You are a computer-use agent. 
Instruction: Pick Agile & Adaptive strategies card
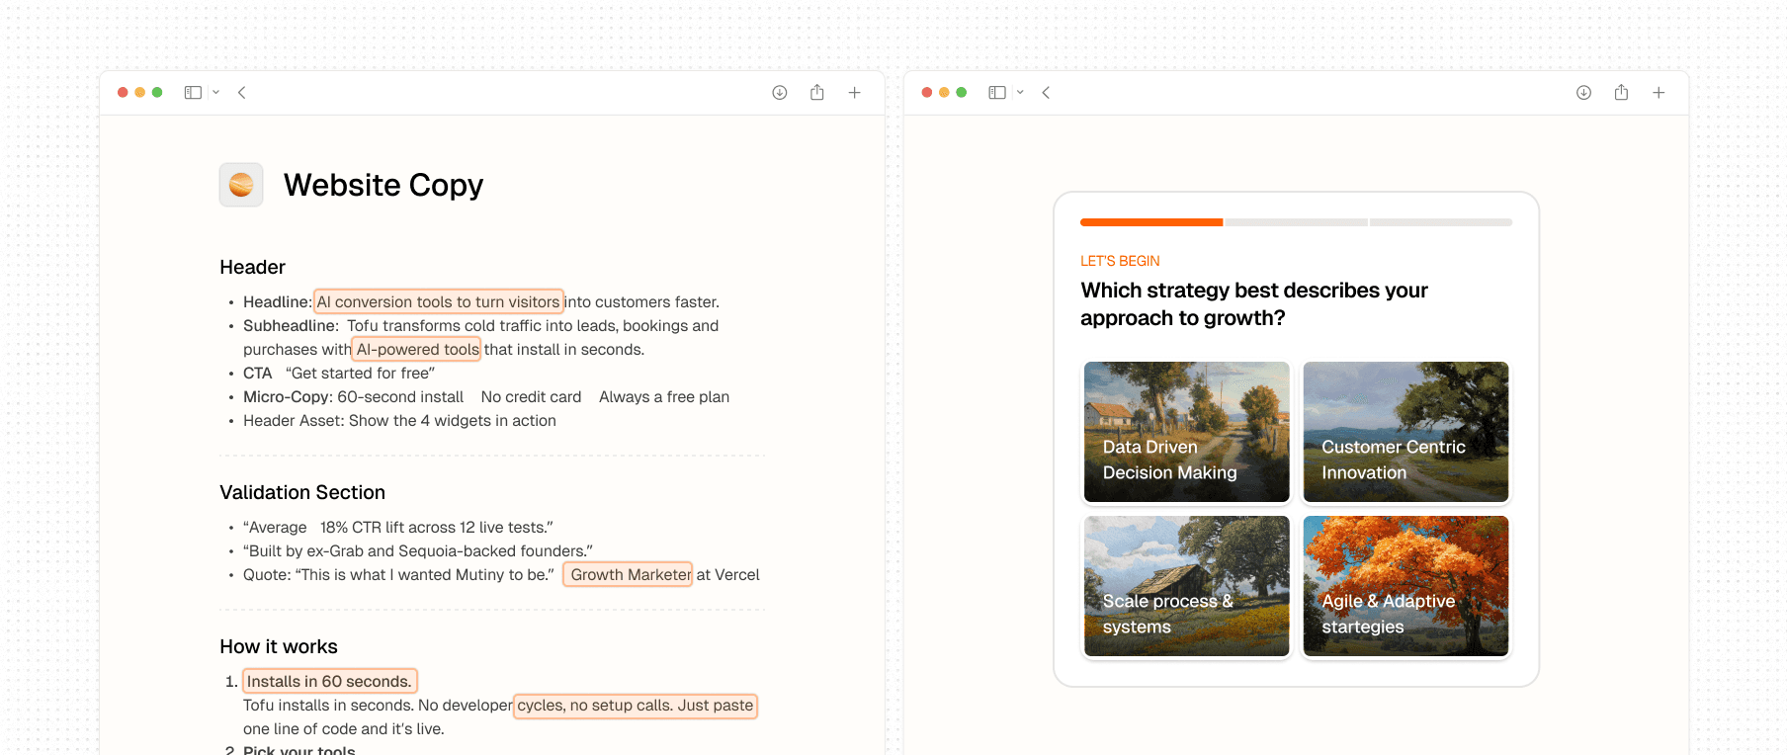[1406, 586]
